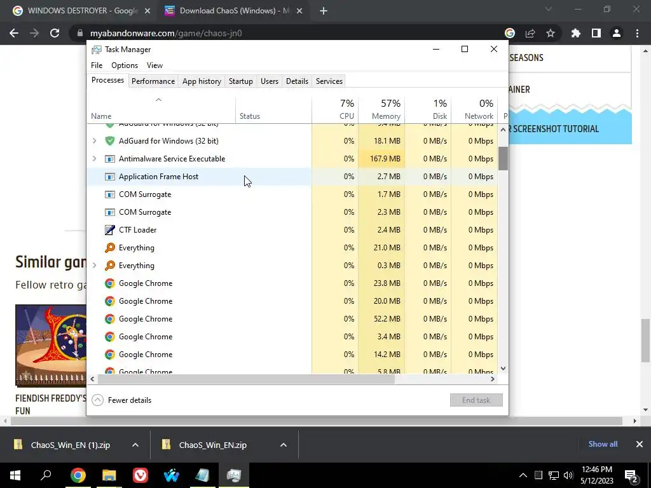Open a new Chrome tab with the plus button
Viewport: 651px width, 488px height.
pyautogui.click(x=324, y=11)
